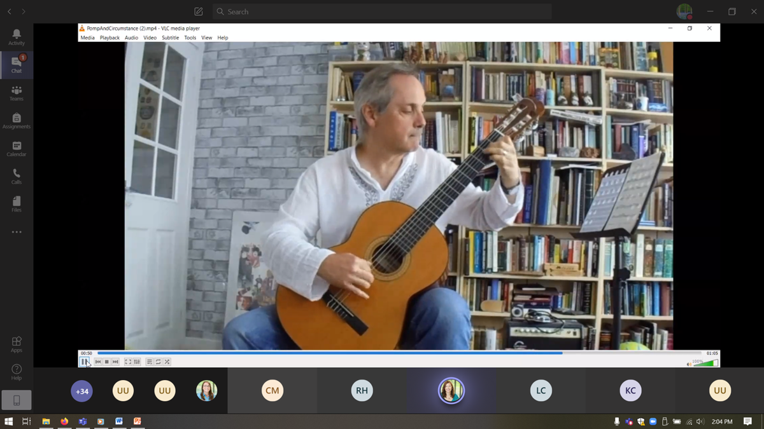This screenshot has width=764, height=429.
Task: Seek on the VLC progress bar
Action: click(399, 353)
